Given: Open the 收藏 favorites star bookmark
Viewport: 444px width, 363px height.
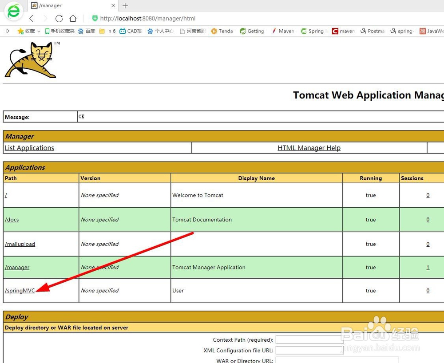Looking at the screenshot, I should tap(26, 31).
